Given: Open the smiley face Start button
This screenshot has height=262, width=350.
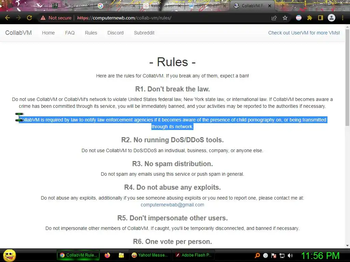Looking at the screenshot, I should coord(9,255).
